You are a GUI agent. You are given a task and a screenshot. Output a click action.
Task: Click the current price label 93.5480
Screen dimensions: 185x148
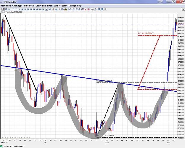[x=181, y=24]
